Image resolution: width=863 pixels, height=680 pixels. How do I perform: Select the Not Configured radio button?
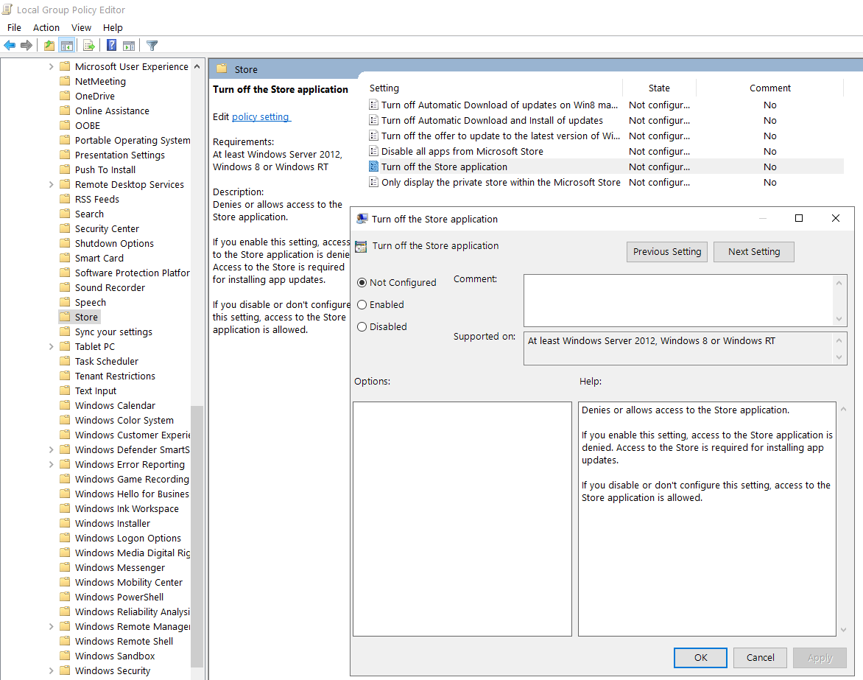tap(362, 283)
